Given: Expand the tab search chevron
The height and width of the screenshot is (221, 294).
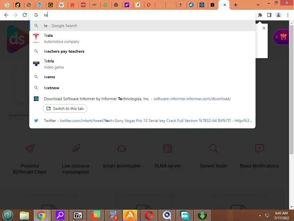Looking at the screenshot, I should (258, 5).
